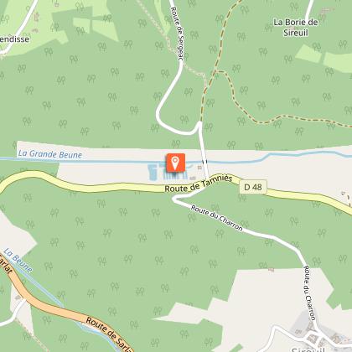Click the vertical Route du Charron label

point(310,292)
